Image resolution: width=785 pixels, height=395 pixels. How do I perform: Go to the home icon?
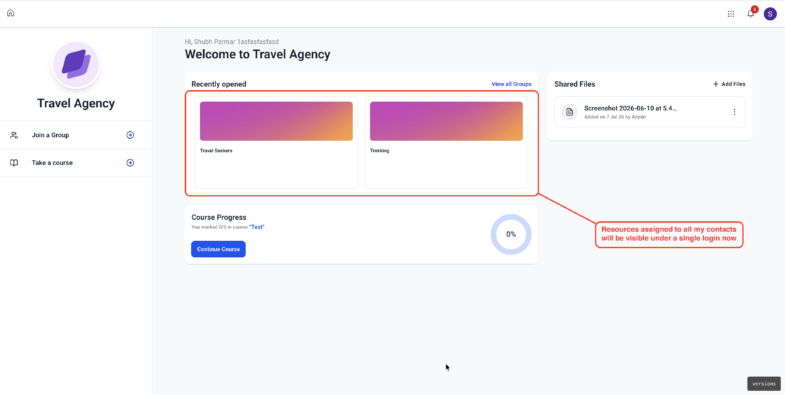pyautogui.click(x=11, y=13)
